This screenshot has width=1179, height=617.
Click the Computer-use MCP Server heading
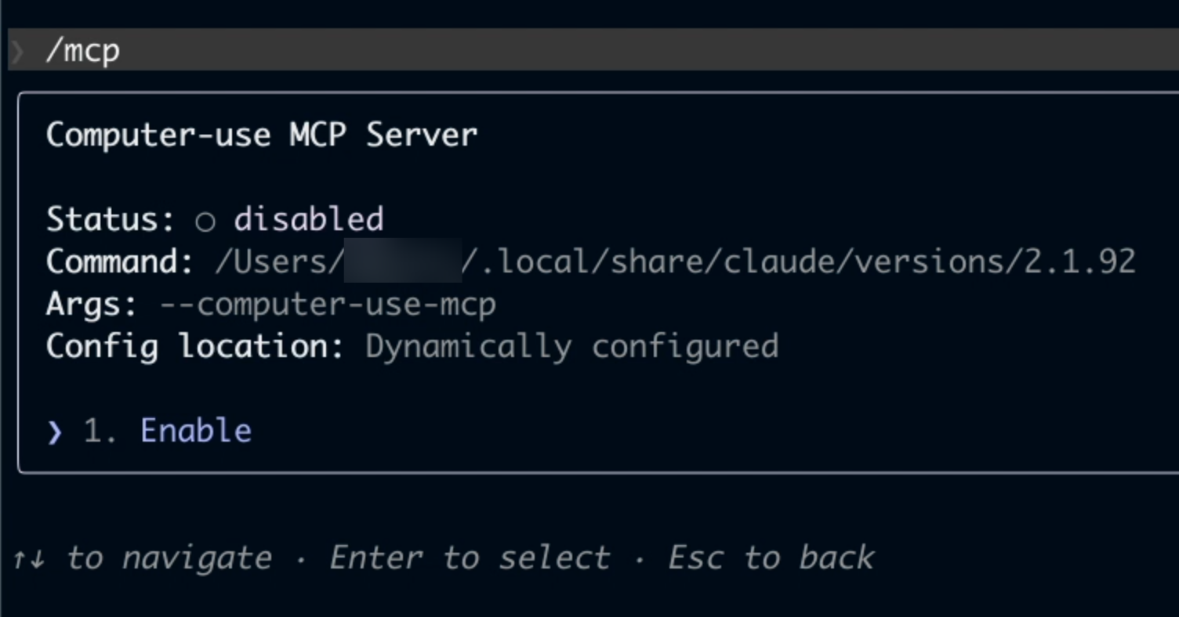(262, 135)
